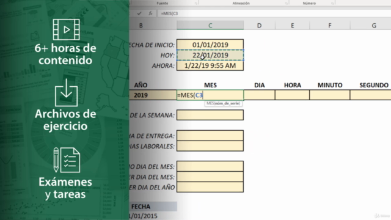The width and height of the screenshot is (391, 220).
Task: Click '6+ horas de contenido' text
Action: pyautogui.click(x=65, y=54)
